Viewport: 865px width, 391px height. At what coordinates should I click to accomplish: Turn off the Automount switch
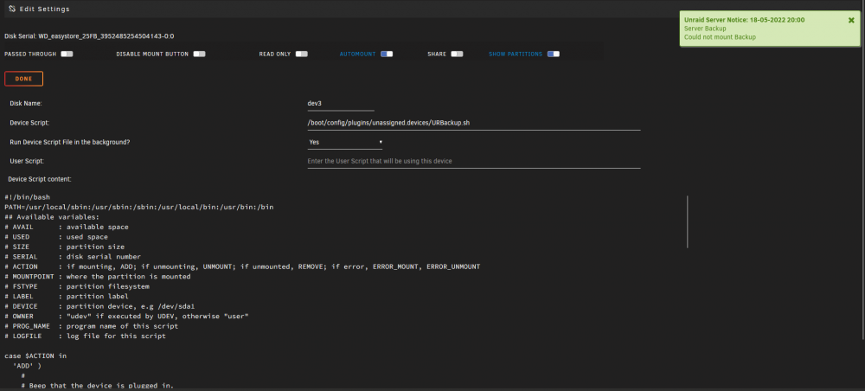point(387,54)
